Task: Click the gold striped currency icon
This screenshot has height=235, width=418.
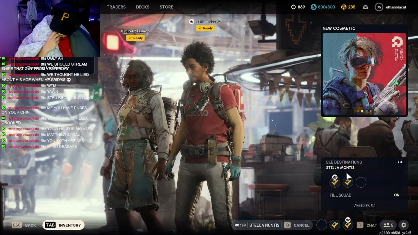Action: (344, 7)
